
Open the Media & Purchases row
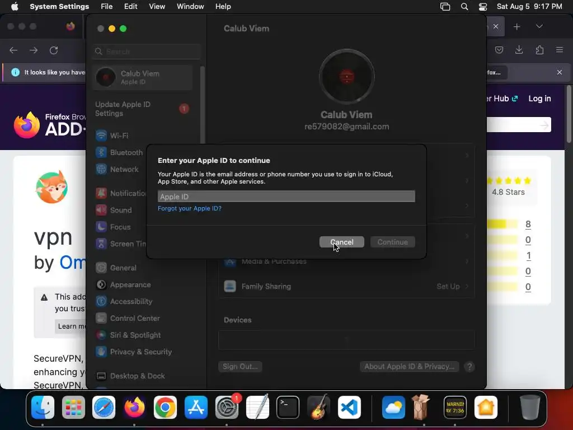[346, 262]
